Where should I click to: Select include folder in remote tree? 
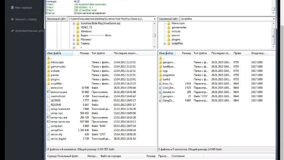click(x=176, y=32)
